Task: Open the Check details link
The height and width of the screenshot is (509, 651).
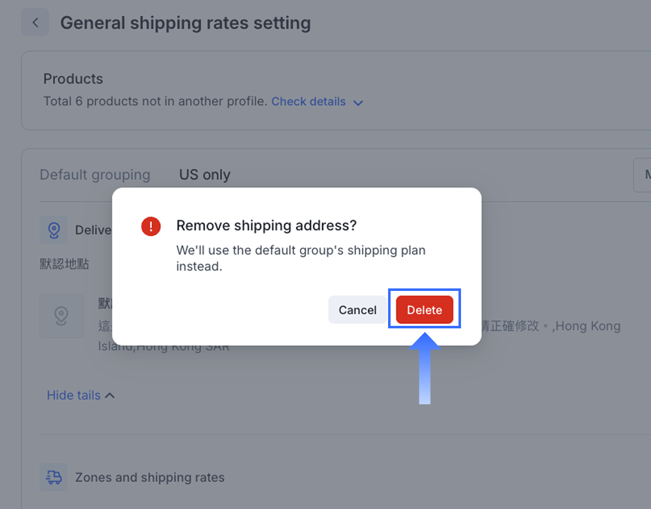Action: 309,102
